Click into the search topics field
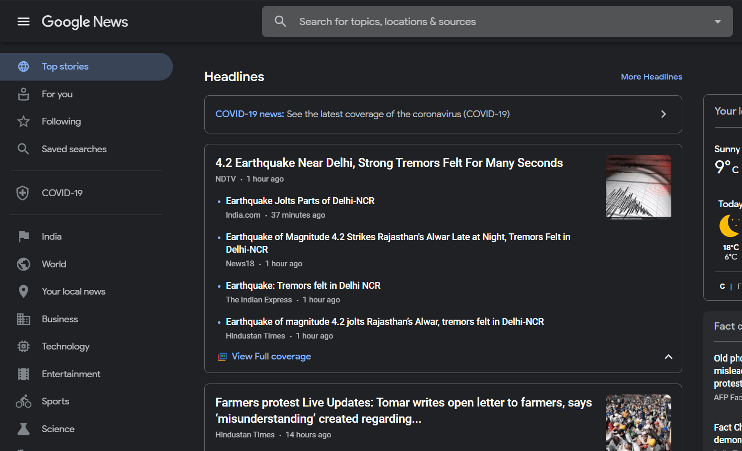 (x=497, y=21)
